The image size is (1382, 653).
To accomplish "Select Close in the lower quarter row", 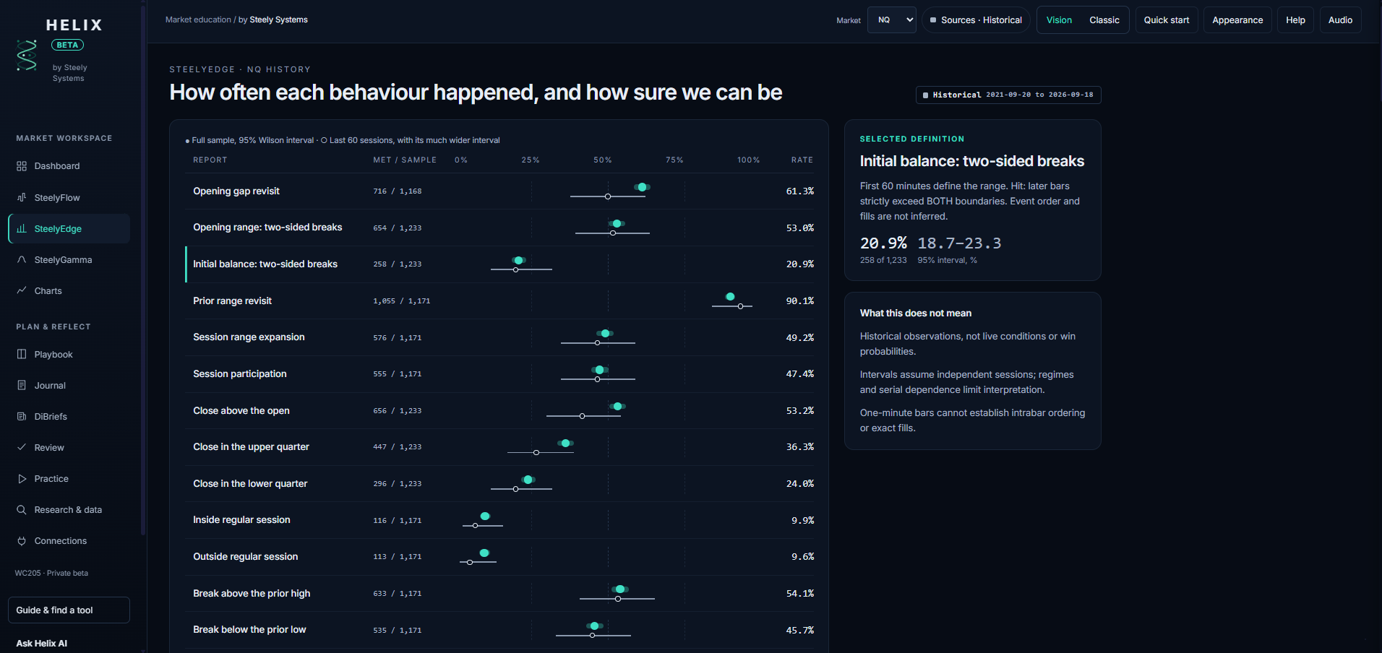I will 499,483.
